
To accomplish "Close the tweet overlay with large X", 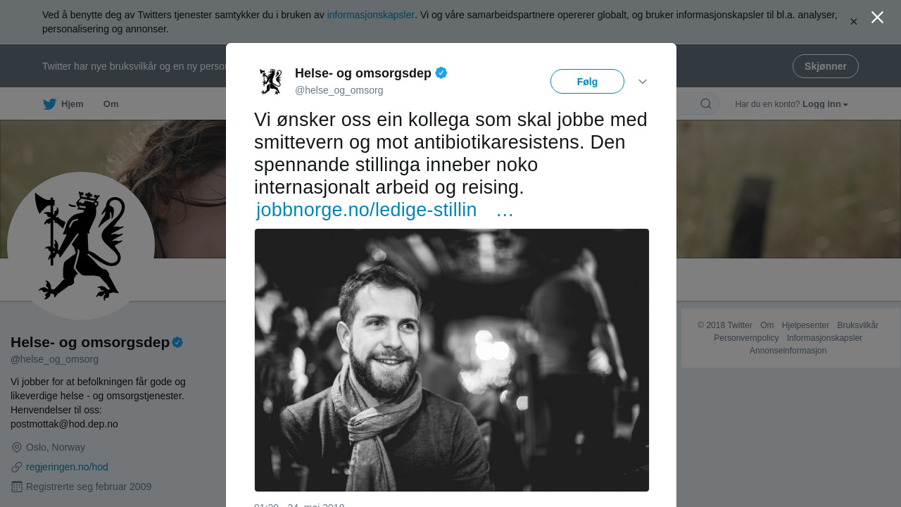I will pos(877,18).
